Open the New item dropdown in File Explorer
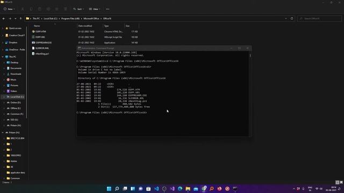The width and height of the screenshot is (344, 193). click(9, 9)
